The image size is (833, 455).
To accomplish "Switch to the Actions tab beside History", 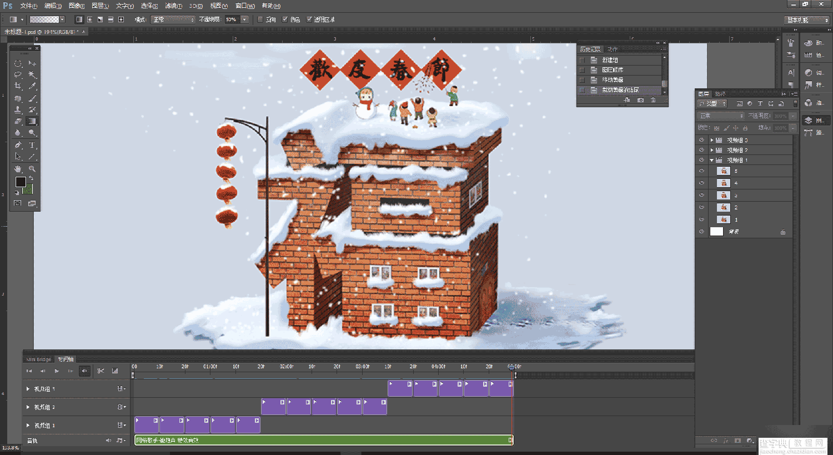I will pyautogui.click(x=613, y=49).
